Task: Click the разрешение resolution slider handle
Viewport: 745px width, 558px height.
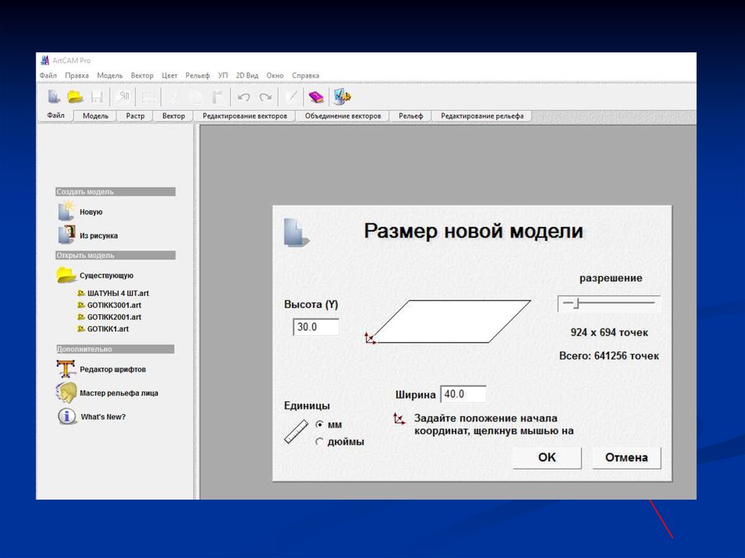Action: click(573, 303)
